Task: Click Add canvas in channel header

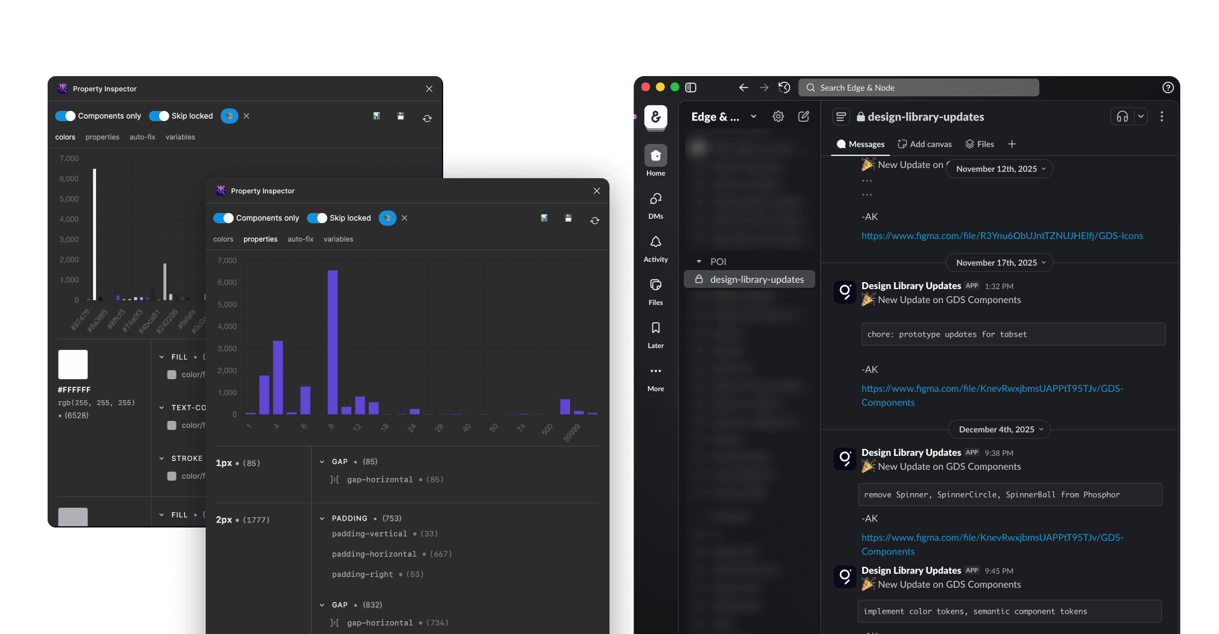Action: coord(925,144)
